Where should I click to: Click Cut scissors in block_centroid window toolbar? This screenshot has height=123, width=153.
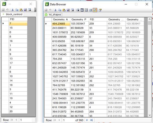(13, 10)
